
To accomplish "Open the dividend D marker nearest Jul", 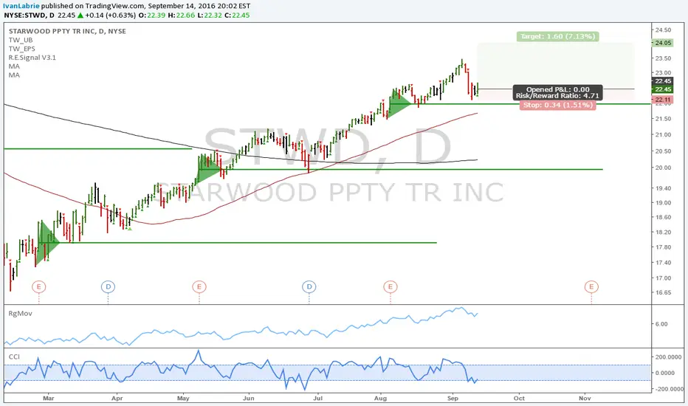I will (309, 287).
